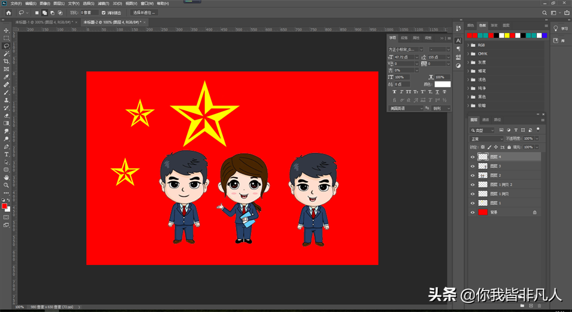Hide layer 图层 1 拷贝 2 eye icon

pyautogui.click(x=472, y=185)
